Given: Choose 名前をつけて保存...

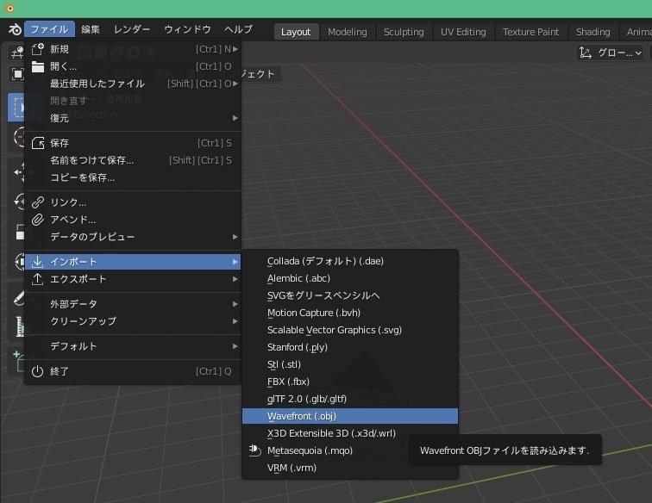Looking at the screenshot, I should click(133, 160).
